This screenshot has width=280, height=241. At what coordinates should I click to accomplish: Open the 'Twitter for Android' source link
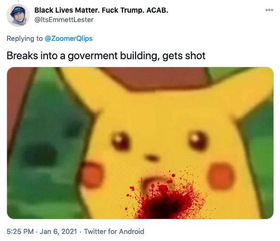114,232
